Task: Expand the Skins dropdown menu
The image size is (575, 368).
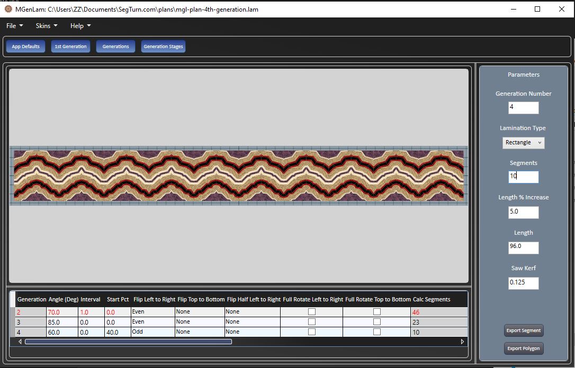Action: 47,26
